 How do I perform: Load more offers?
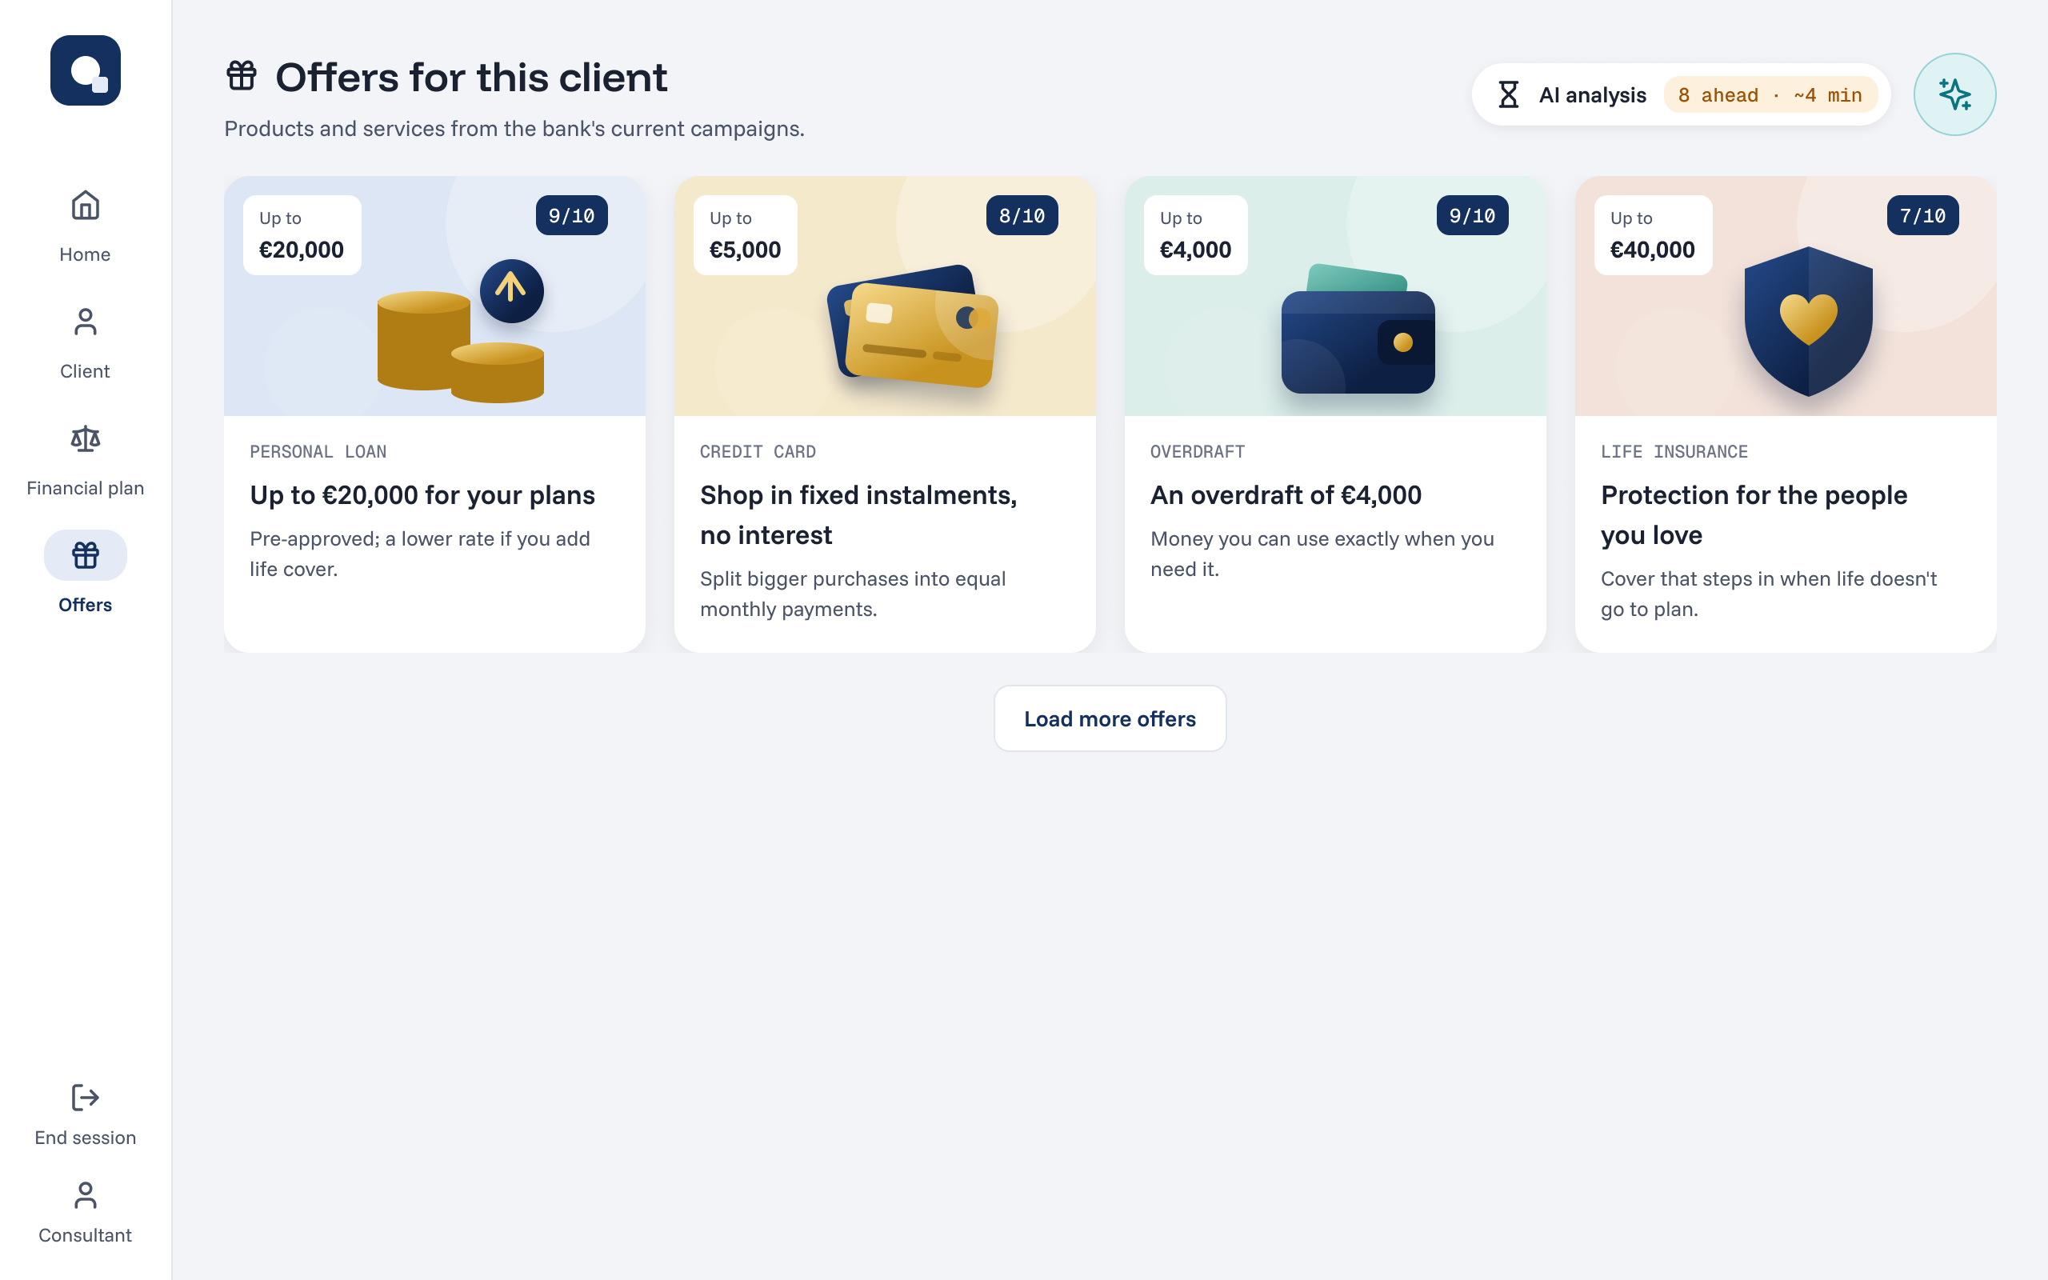1110,718
